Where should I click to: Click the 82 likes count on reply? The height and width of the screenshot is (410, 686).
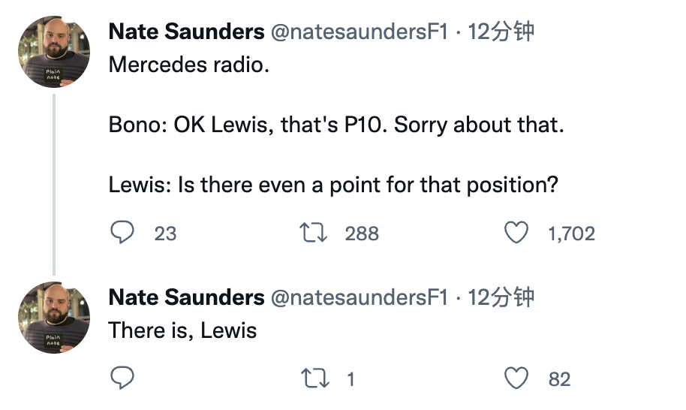click(559, 379)
